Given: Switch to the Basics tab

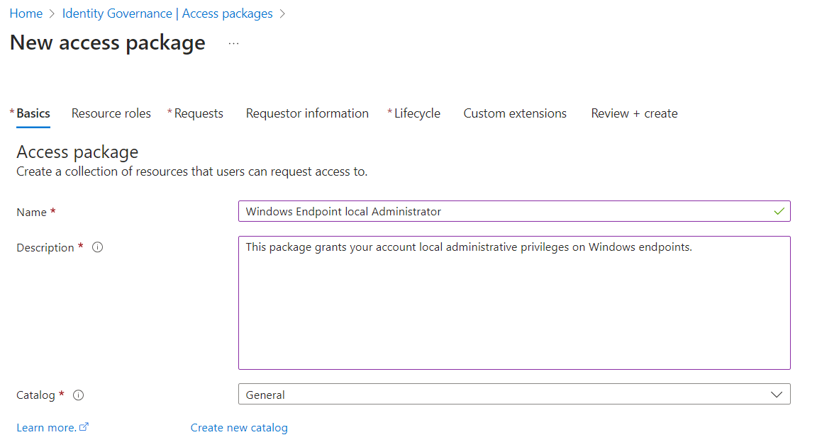Looking at the screenshot, I should tap(33, 113).
